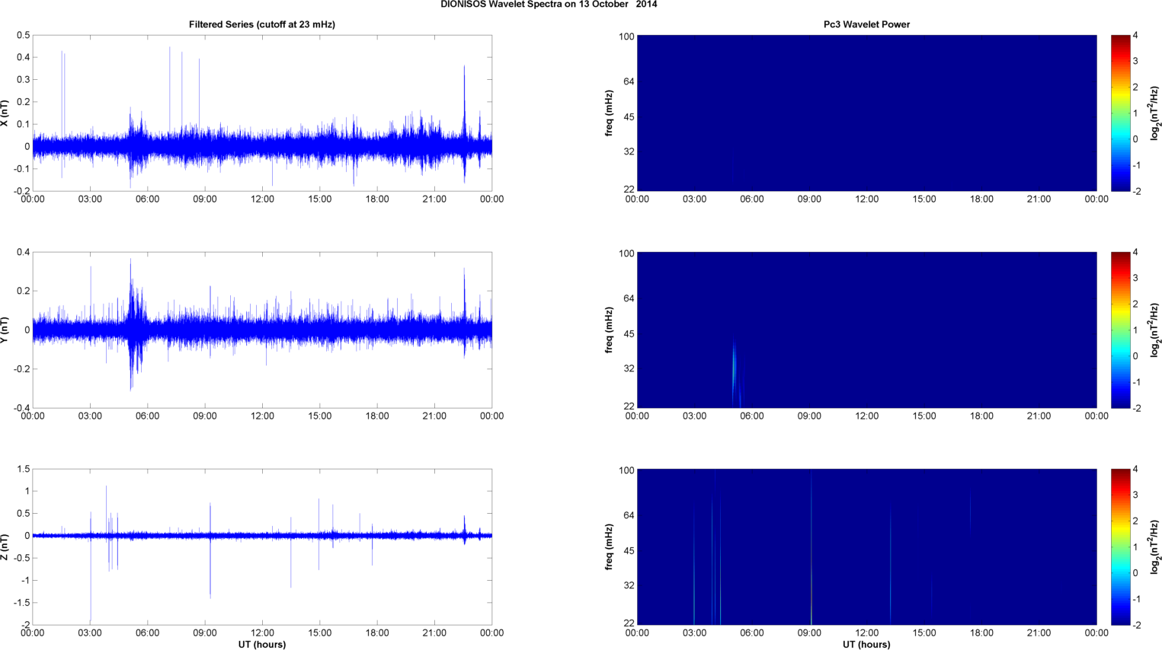This screenshot has width=1162, height=650.
Task: Click the top Pc3 wavelet power spectrogram
Action: coord(866,113)
